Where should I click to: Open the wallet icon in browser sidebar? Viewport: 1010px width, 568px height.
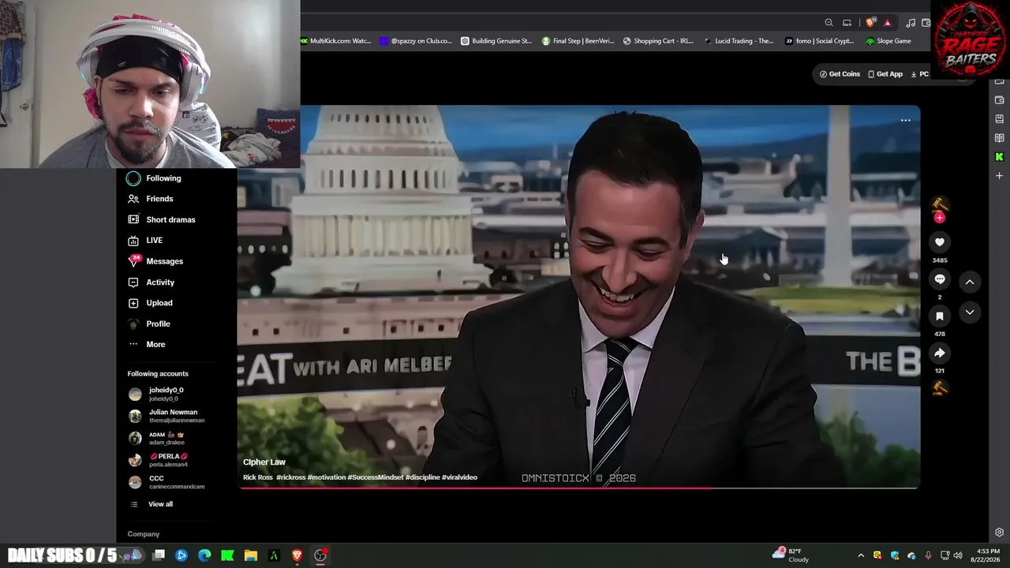pos(1000,100)
